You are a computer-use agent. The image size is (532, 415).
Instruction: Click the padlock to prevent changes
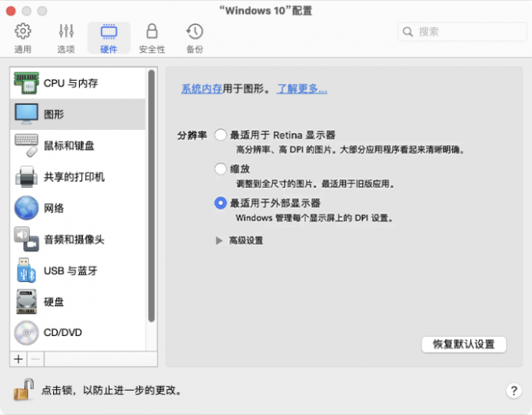click(x=24, y=389)
